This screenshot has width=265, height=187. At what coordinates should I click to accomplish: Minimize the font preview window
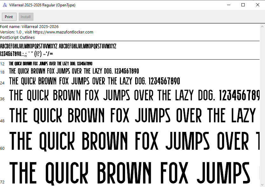(x=228, y=5)
